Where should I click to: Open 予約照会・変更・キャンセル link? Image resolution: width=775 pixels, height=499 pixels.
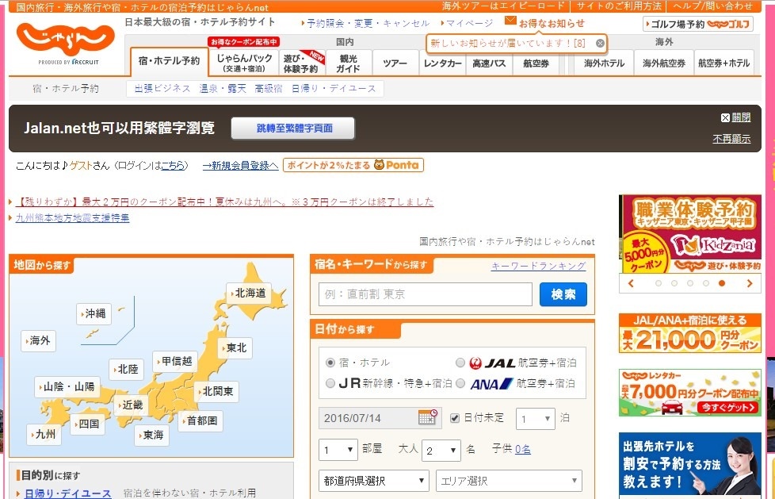pyautogui.click(x=368, y=23)
